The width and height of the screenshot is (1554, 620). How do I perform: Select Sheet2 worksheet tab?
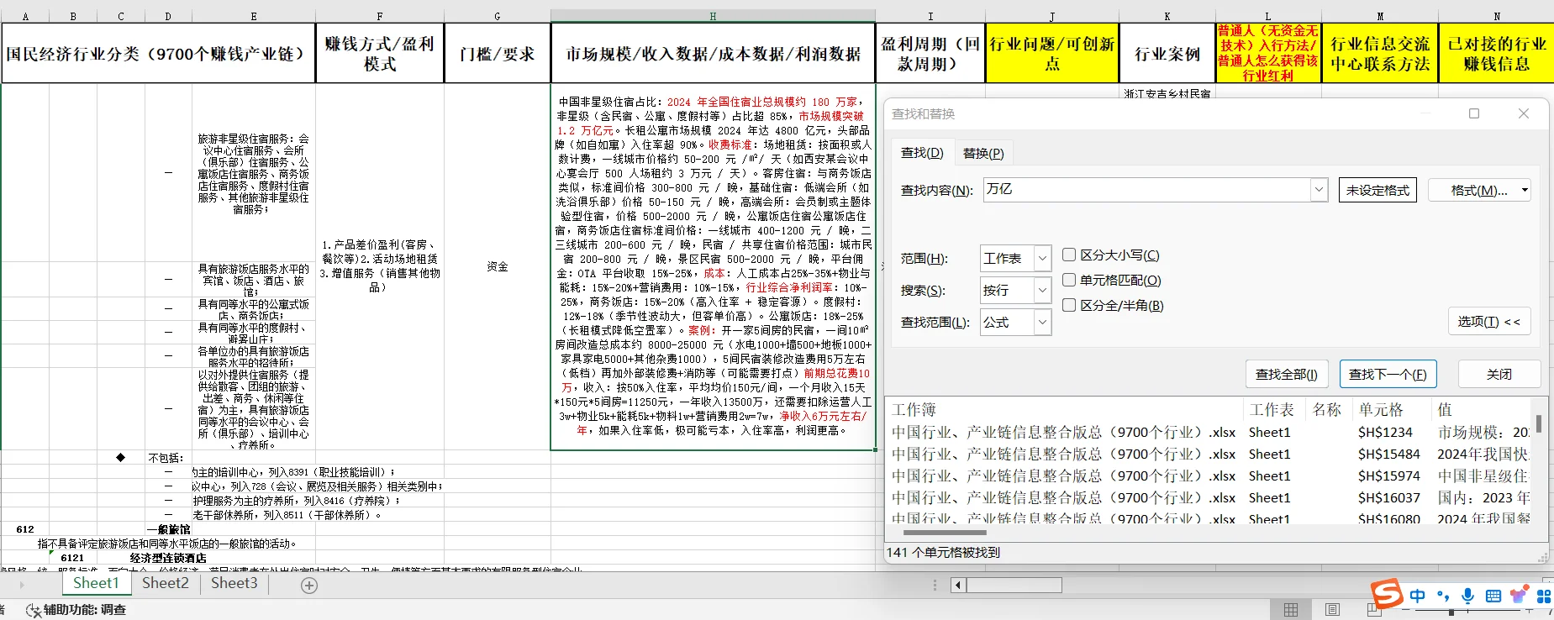[166, 583]
